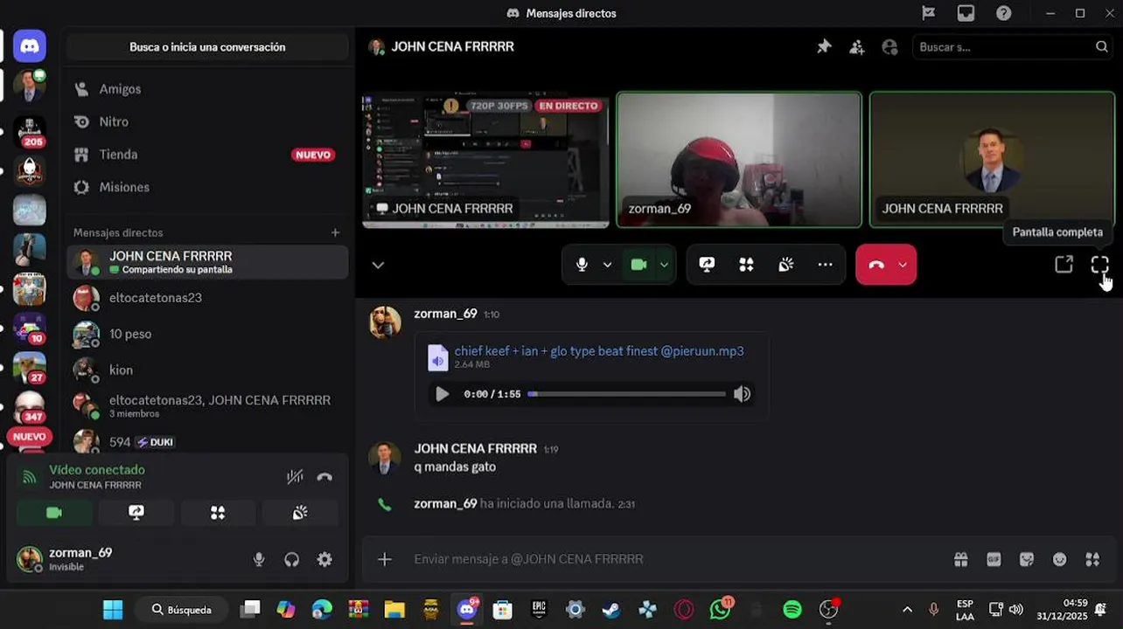Seek within the audio progress bar
1123x629 pixels.
[626, 394]
